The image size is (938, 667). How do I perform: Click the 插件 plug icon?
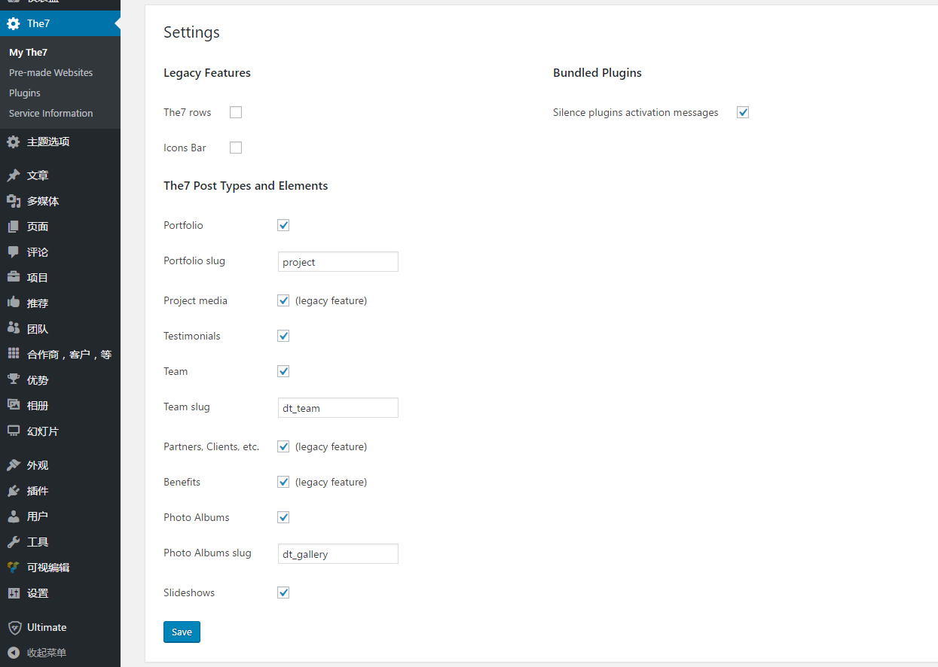(14, 491)
